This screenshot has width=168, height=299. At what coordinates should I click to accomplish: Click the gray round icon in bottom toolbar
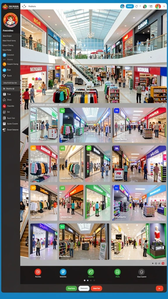[141, 272]
